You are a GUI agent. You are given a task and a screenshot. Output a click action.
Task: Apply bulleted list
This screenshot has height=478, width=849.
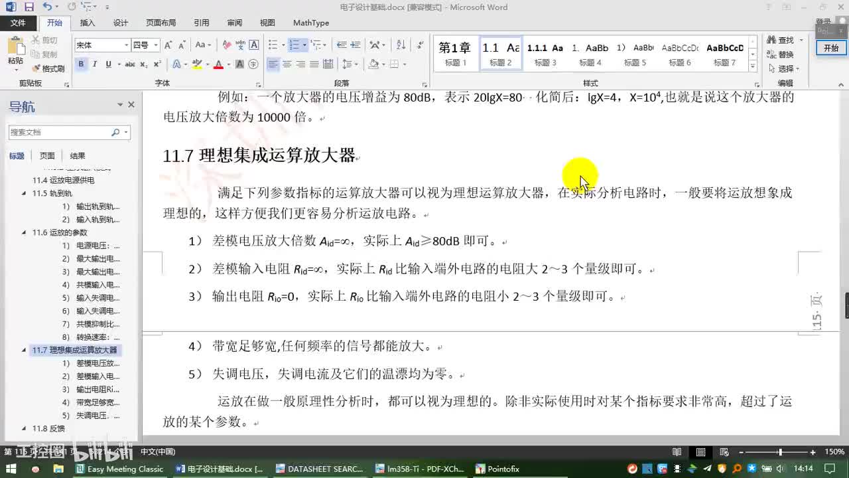pos(273,45)
